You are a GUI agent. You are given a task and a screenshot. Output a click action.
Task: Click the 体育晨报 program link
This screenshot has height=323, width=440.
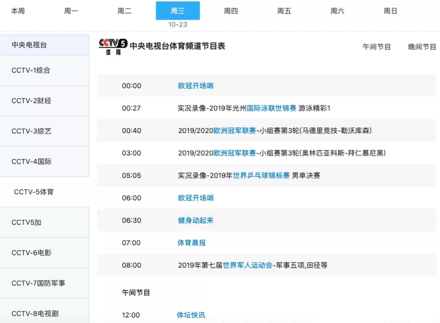[192, 243]
